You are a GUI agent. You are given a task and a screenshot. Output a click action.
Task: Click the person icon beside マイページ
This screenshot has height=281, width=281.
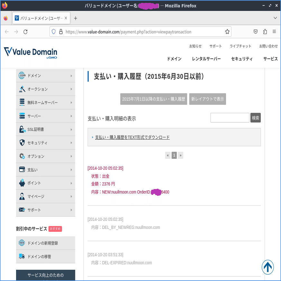click(x=22, y=196)
